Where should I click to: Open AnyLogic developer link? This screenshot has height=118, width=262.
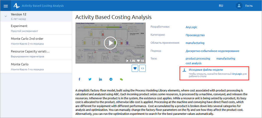point(191,27)
